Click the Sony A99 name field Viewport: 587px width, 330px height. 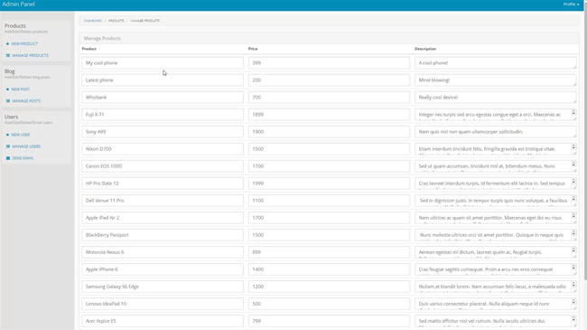163,132
